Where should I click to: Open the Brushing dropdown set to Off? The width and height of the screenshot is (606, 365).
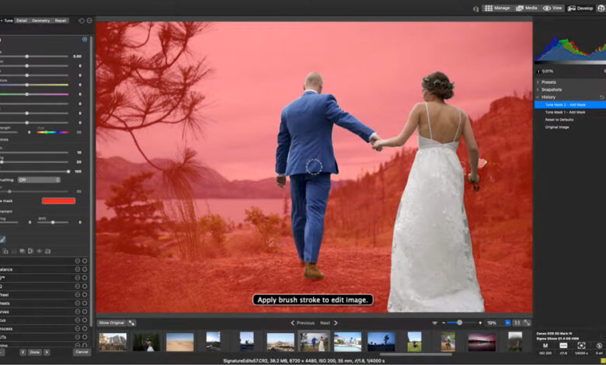click(39, 180)
